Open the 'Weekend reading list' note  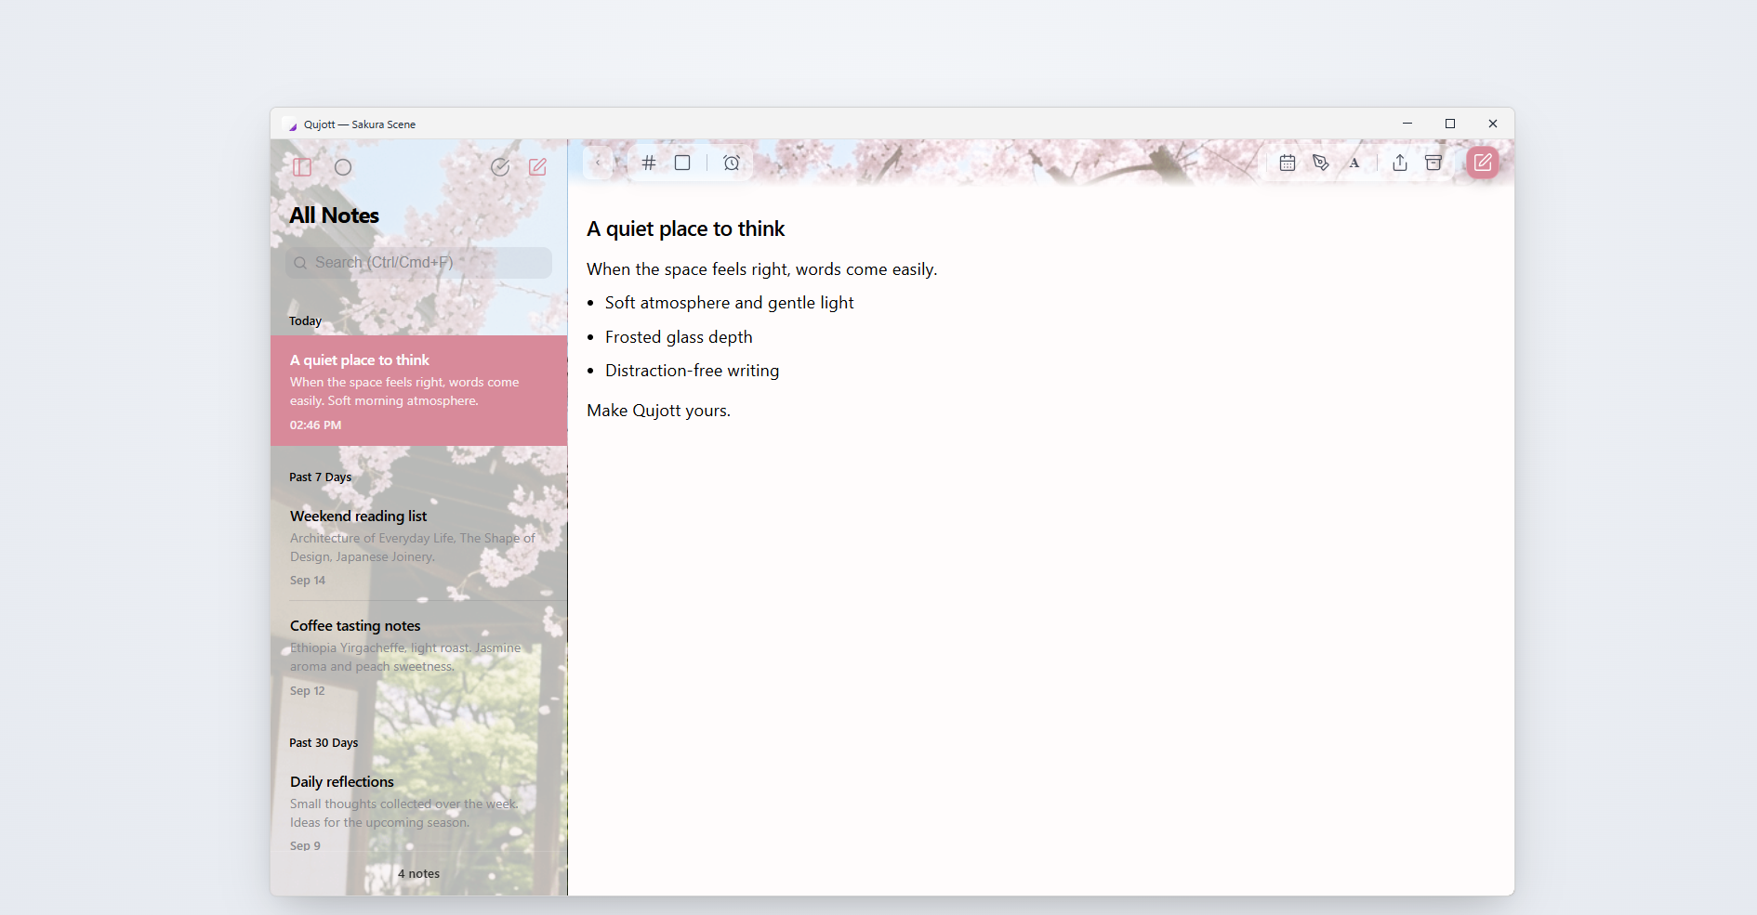point(418,547)
